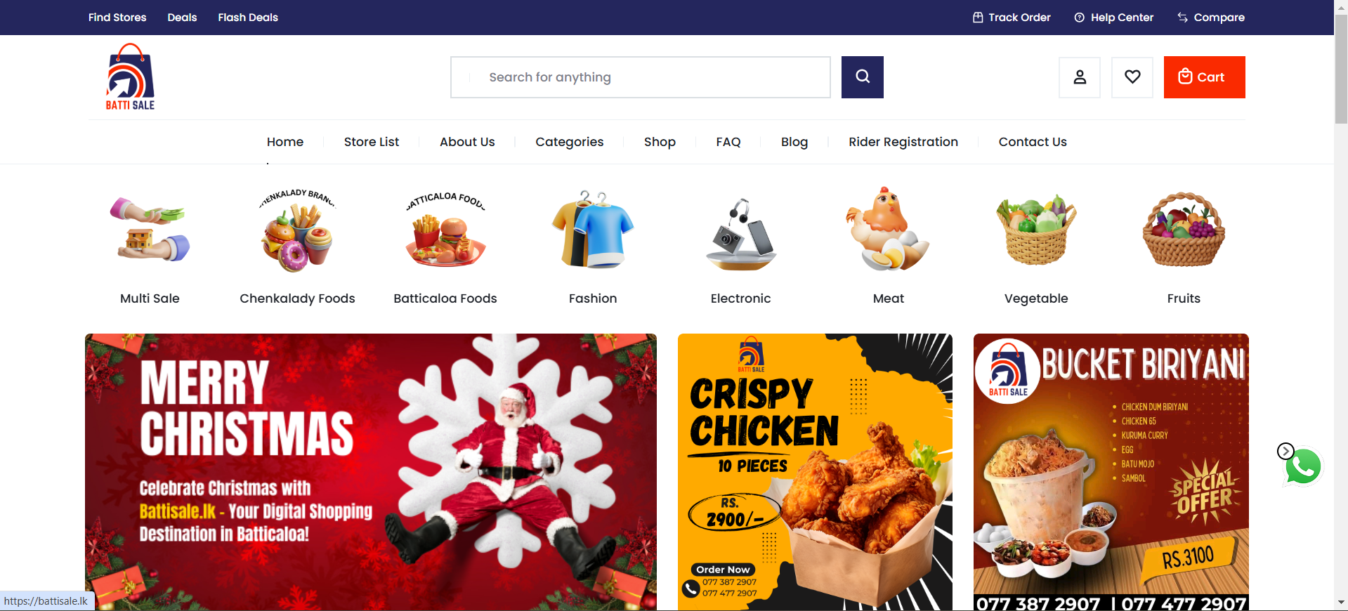The width and height of the screenshot is (1348, 611).
Task: Open the WhatsApp chat icon
Action: point(1303,467)
